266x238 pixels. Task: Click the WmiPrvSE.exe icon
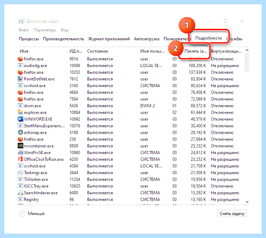click(20, 153)
